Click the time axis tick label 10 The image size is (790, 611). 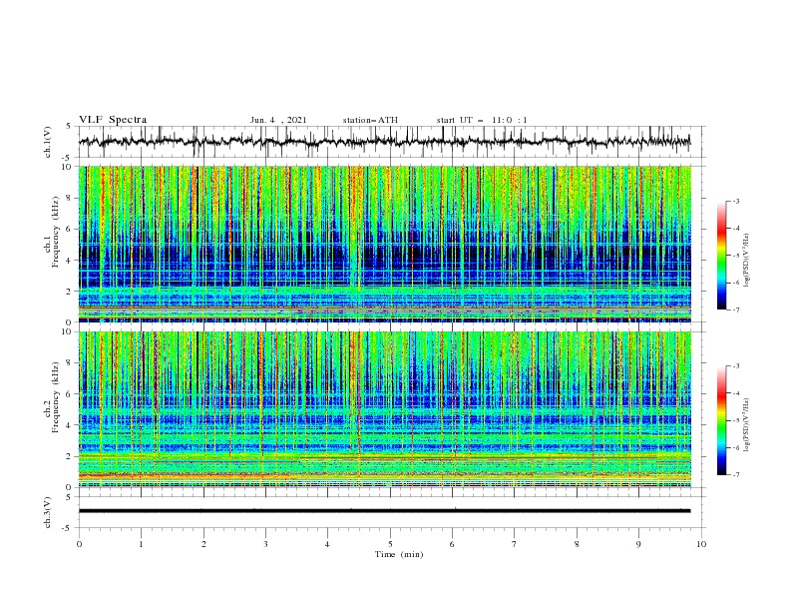pos(701,544)
